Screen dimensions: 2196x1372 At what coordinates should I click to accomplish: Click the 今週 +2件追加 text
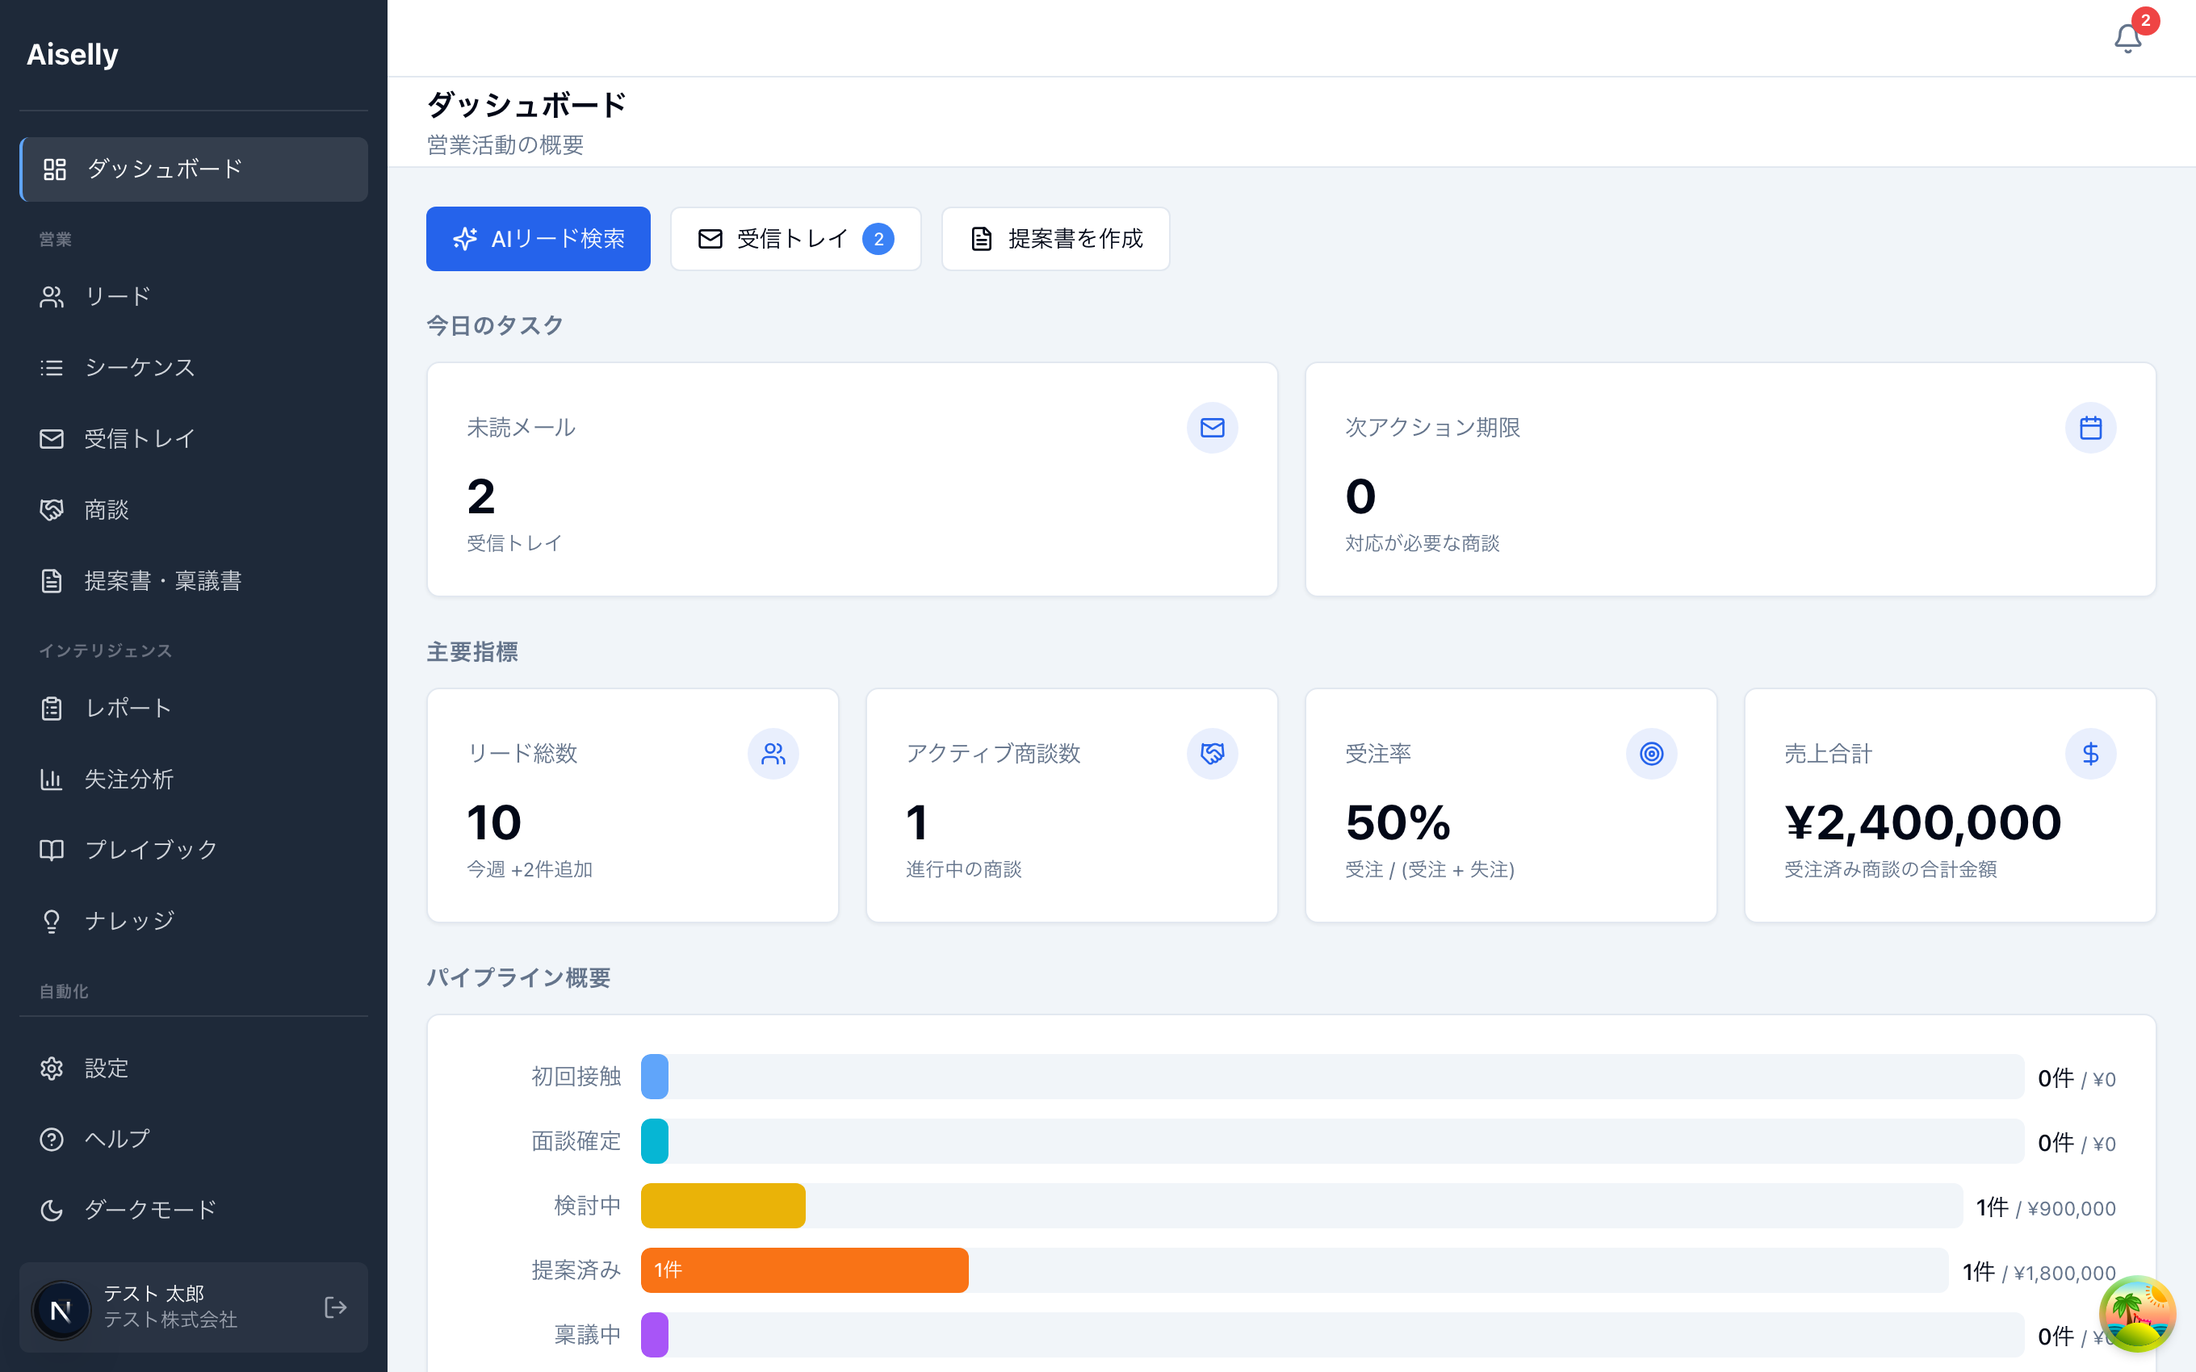[530, 869]
